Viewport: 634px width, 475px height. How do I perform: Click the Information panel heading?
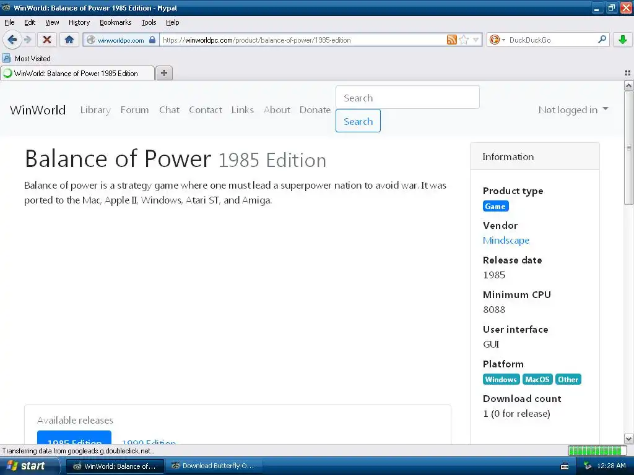(508, 156)
